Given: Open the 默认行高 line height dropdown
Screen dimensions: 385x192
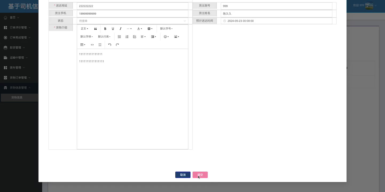Looking at the screenshot, I should click(104, 37).
